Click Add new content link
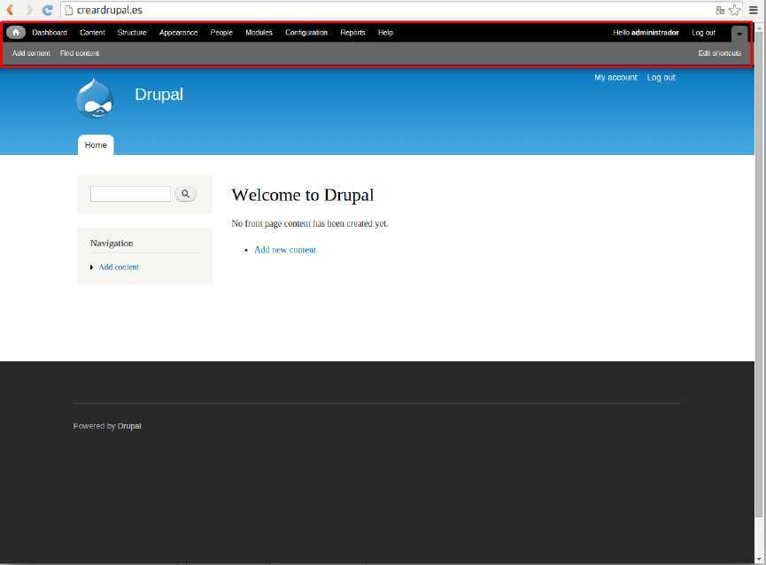 point(285,250)
